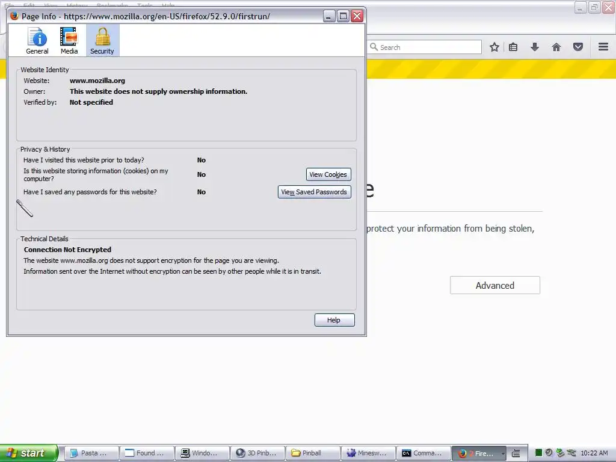The height and width of the screenshot is (462, 616).
Task: Go to Home via house icon
Action: coord(556,47)
